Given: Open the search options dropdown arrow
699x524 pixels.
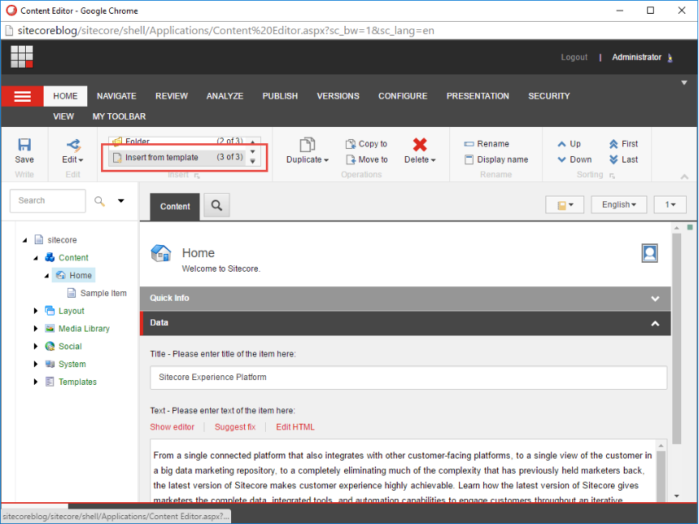Looking at the screenshot, I should (120, 201).
